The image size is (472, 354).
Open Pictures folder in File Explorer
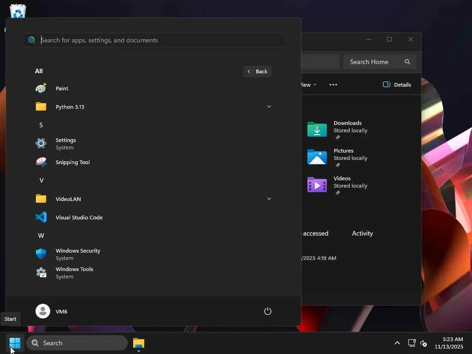coord(317,157)
